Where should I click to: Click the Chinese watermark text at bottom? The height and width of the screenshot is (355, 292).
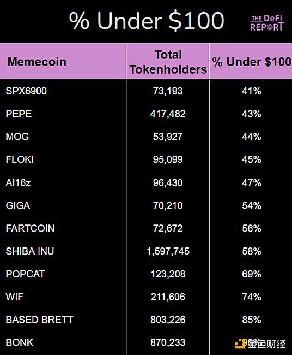[267, 344]
